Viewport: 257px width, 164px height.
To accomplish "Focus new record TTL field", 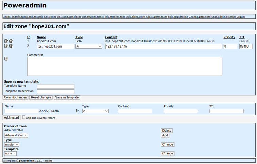I will 226,111.
